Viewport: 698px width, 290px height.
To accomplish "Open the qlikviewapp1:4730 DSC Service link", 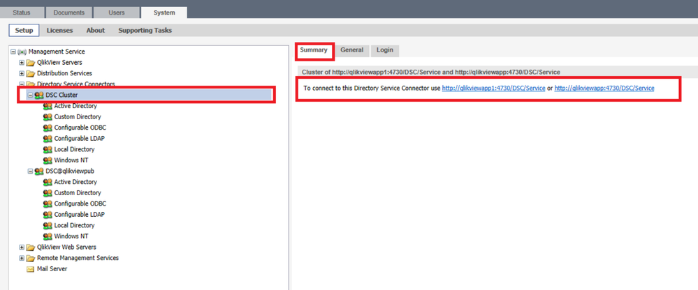I will point(493,89).
